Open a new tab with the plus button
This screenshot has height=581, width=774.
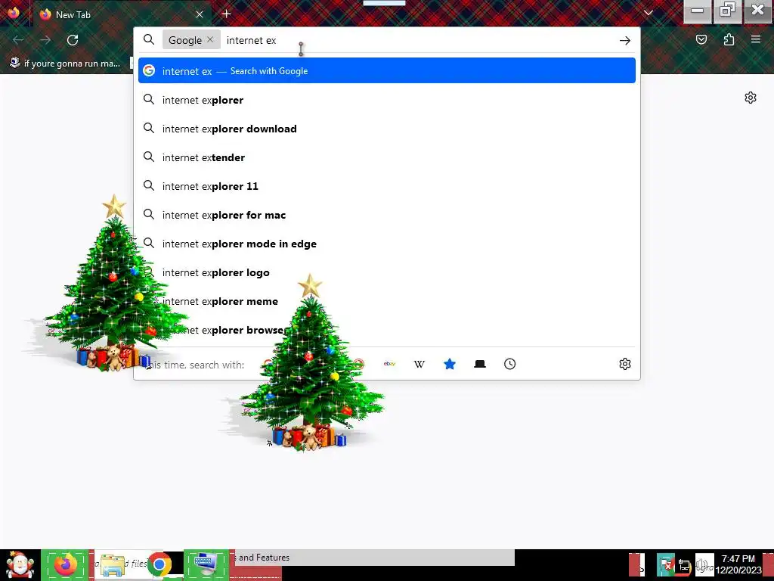point(226,14)
